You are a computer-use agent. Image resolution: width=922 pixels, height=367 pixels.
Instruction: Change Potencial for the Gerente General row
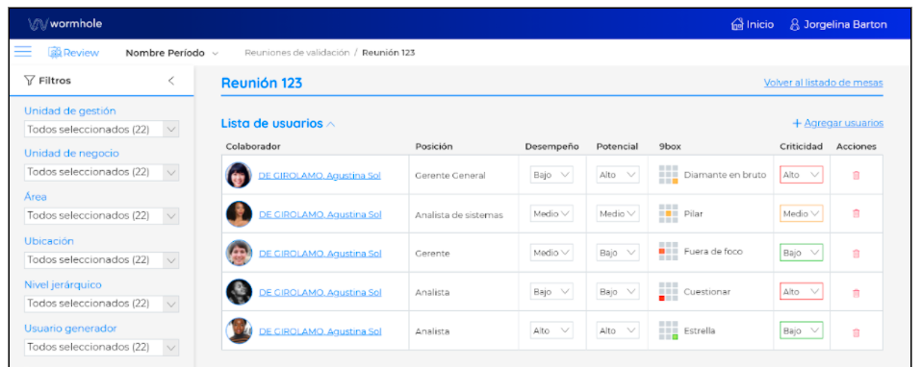coord(618,175)
